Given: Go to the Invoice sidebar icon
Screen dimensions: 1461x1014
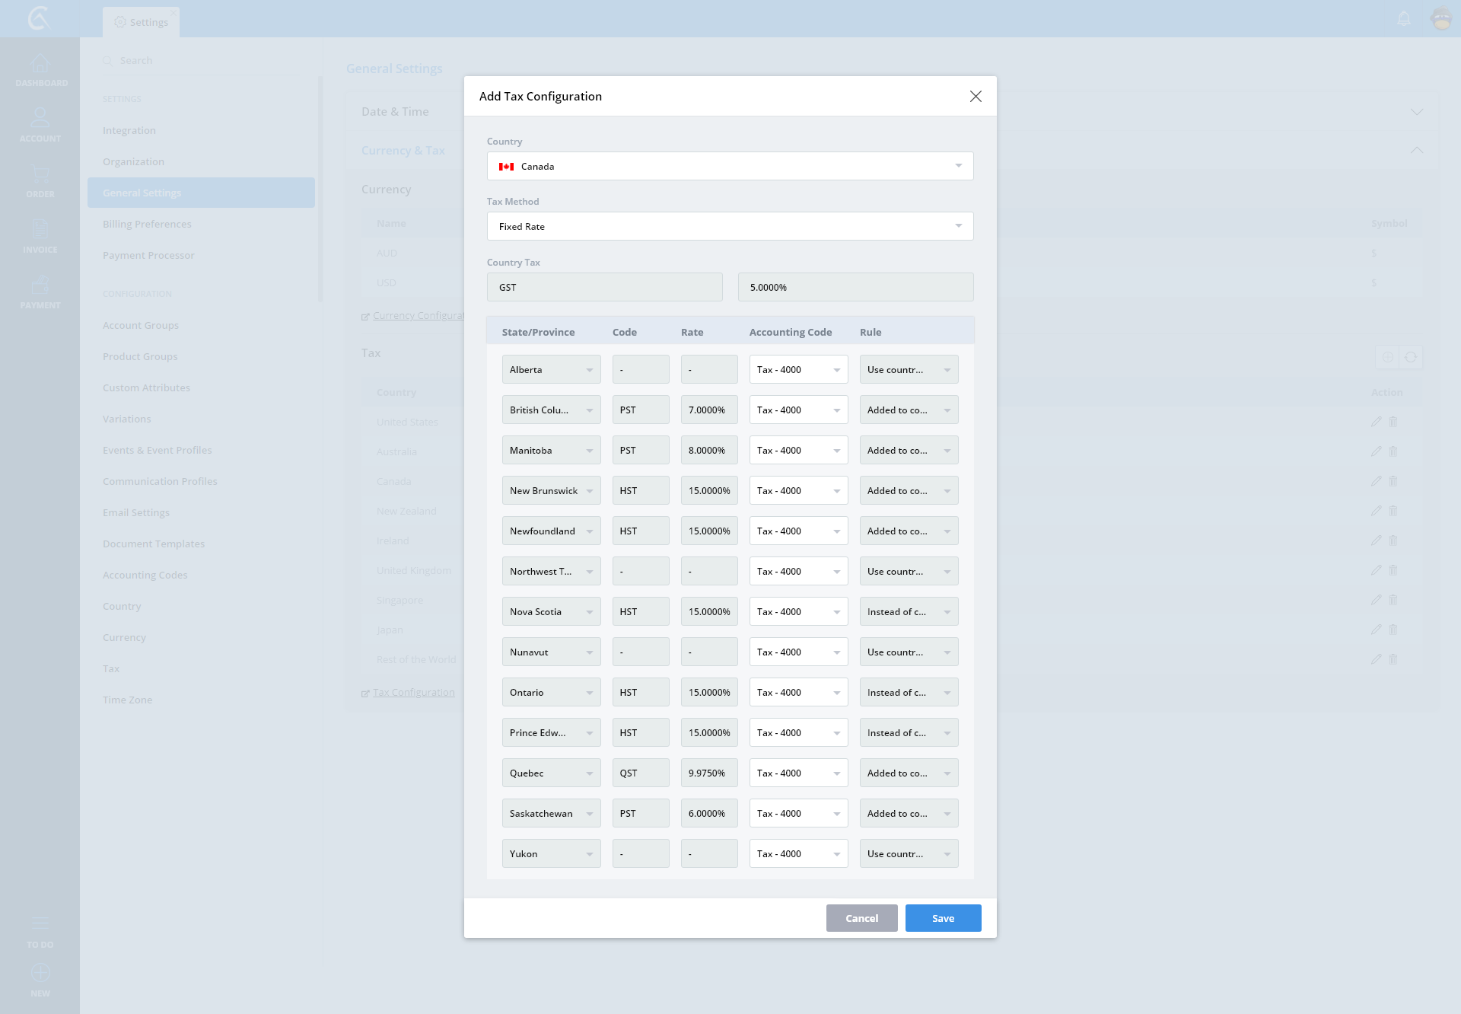Looking at the screenshot, I should (40, 236).
